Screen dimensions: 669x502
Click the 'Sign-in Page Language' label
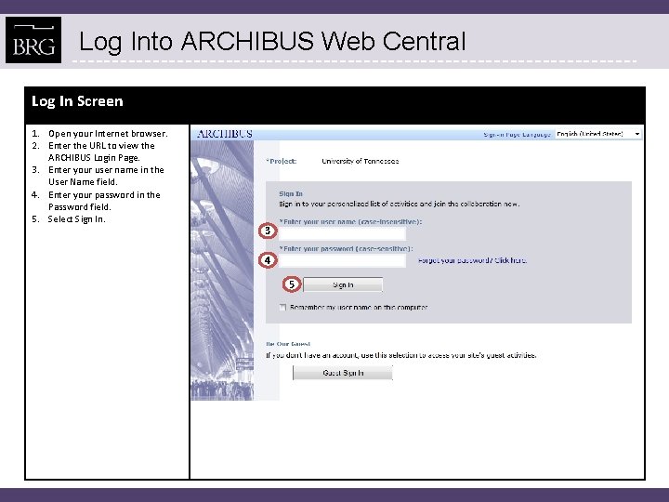click(518, 135)
